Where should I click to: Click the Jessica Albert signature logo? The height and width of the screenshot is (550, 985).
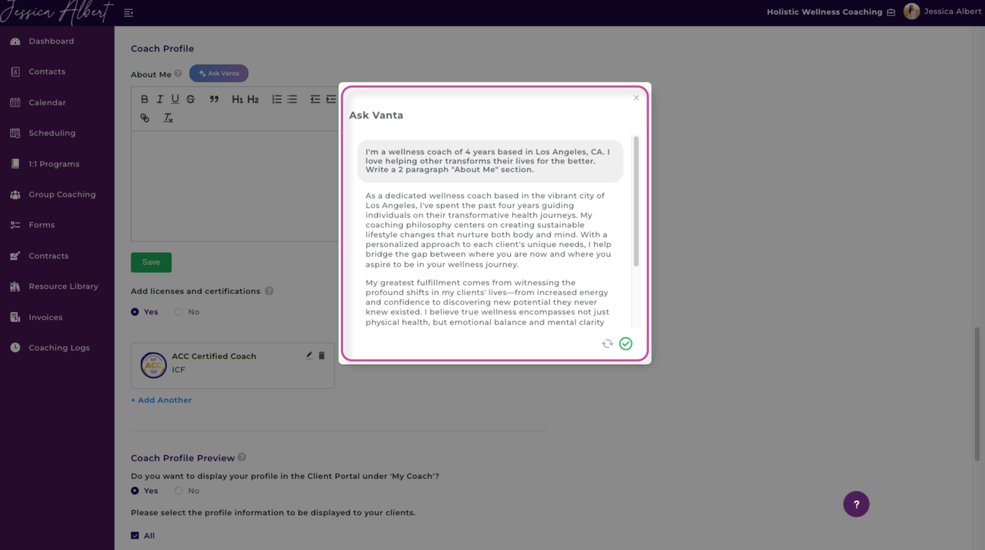point(57,12)
